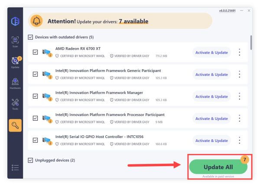Open the Update sidebar section
The height and width of the screenshot is (186, 260).
pos(15,62)
